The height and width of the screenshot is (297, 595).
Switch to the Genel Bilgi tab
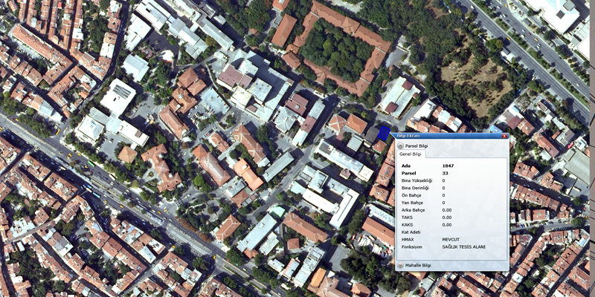(x=411, y=154)
